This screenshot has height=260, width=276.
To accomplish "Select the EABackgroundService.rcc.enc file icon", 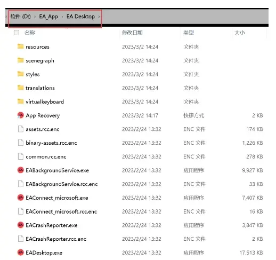I will coord(21,184).
